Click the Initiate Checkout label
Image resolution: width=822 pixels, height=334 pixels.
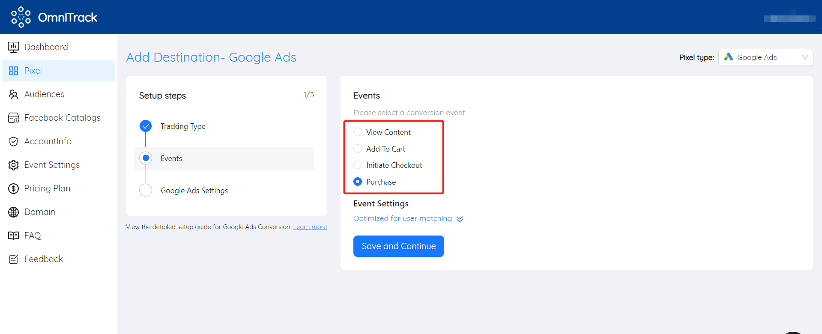394,165
